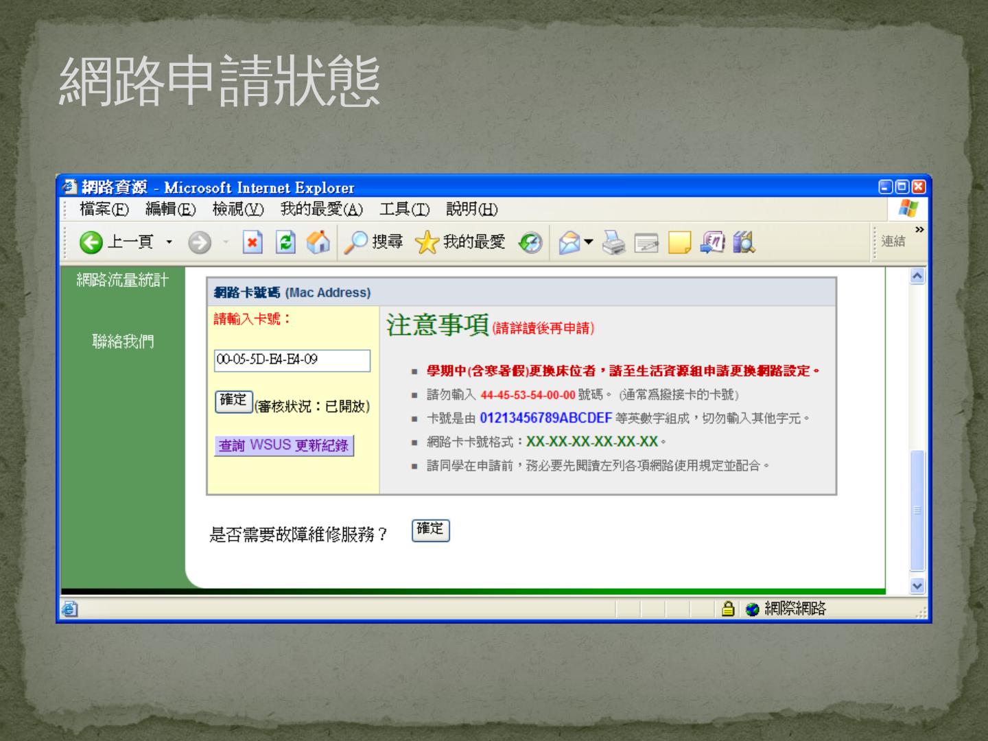
Task: Open the yellow Discuss note icon
Action: click(x=679, y=242)
